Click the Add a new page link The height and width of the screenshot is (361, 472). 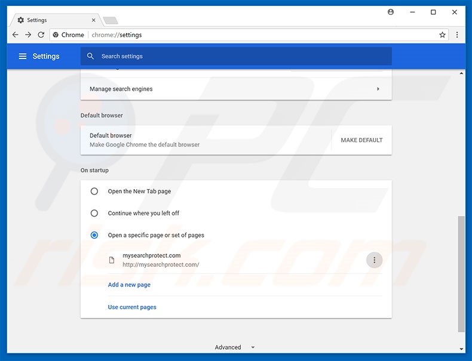click(129, 285)
